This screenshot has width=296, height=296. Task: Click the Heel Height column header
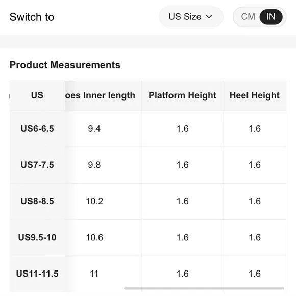tap(255, 95)
